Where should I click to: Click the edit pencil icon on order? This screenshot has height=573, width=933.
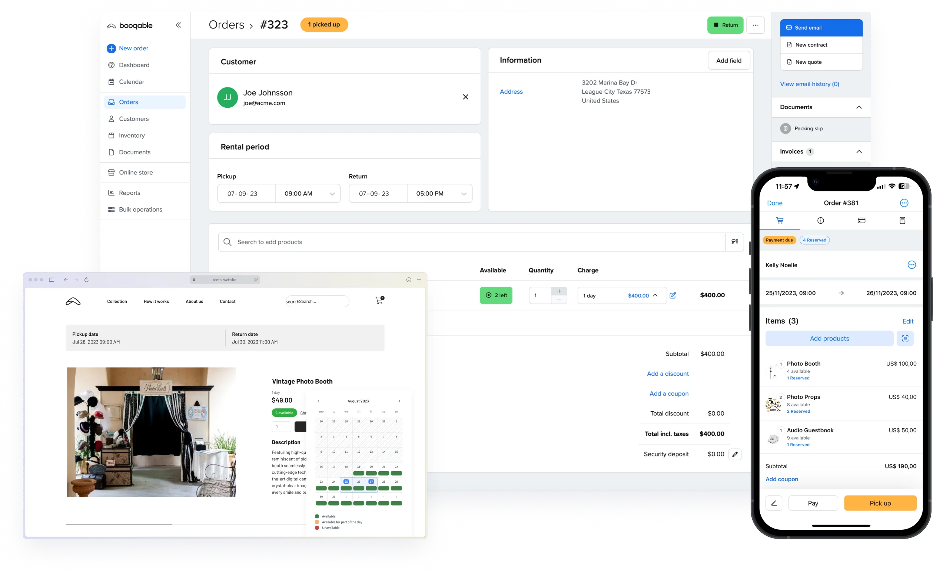coord(672,295)
